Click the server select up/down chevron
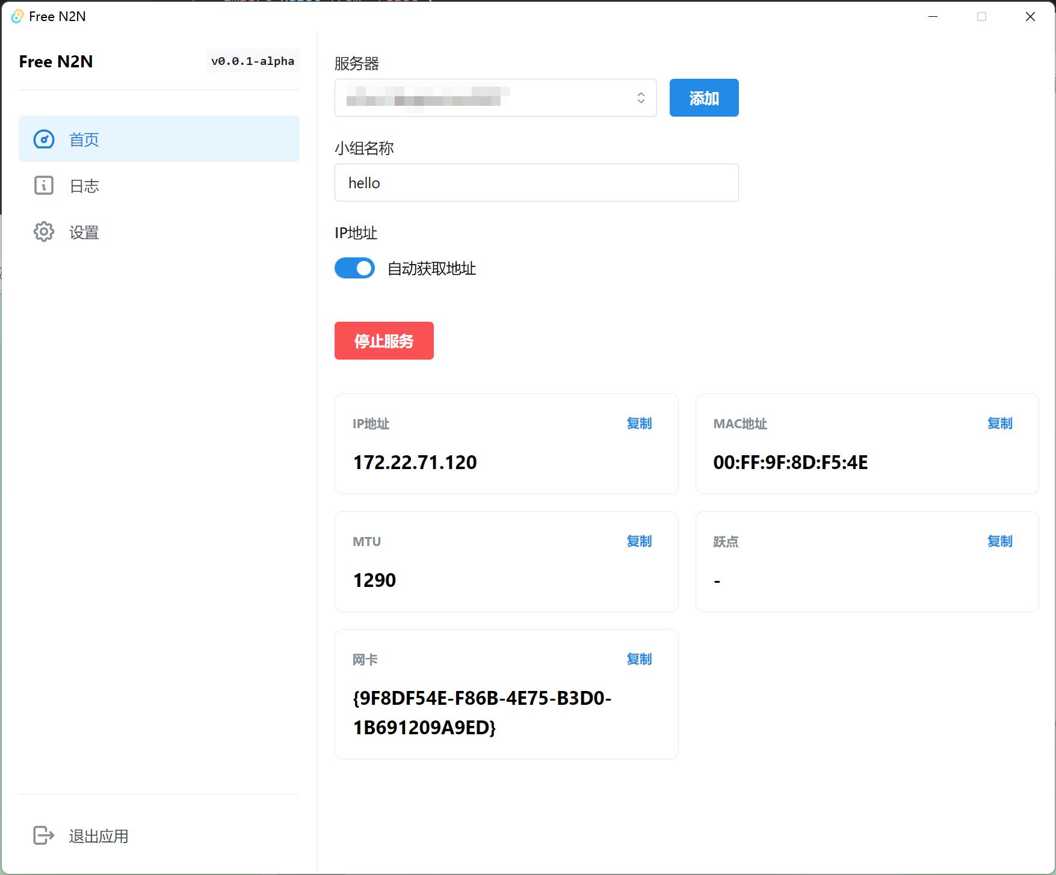 tap(641, 97)
